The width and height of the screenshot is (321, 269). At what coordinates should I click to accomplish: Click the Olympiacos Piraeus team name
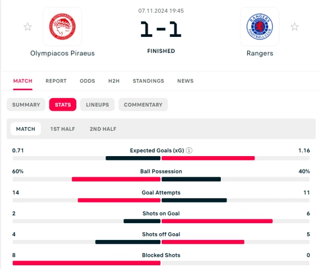pos(62,53)
